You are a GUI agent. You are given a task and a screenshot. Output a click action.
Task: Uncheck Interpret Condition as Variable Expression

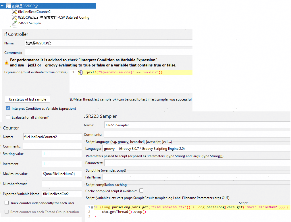pyautogui.click(x=8, y=108)
